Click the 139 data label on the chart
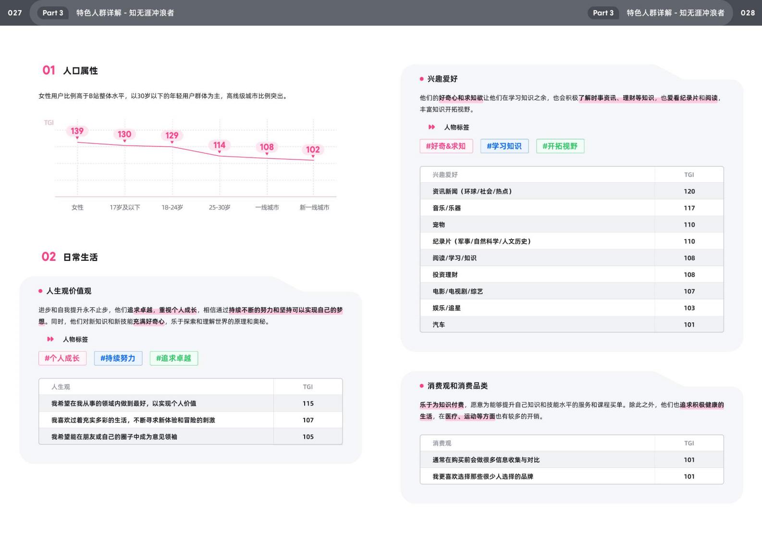The height and width of the screenshot is (539, 762). (77, 131)
